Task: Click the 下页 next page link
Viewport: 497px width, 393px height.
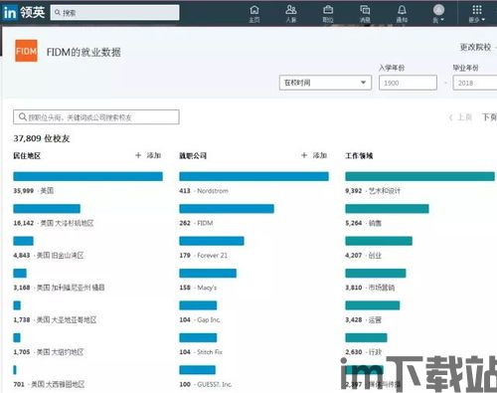Action: coord(489,117)
